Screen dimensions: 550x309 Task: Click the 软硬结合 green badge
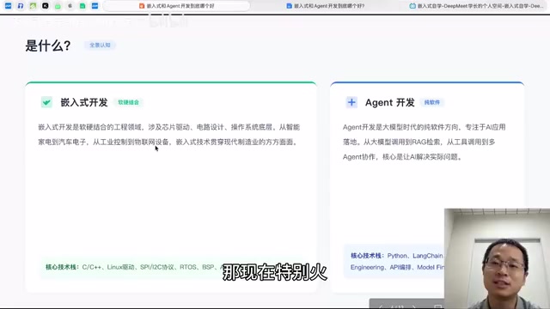[x=128, y=102]
